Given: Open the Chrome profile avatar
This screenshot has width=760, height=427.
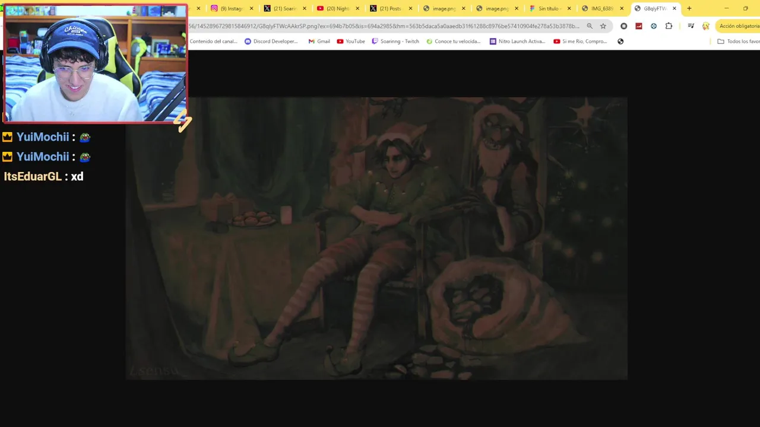Looking at the screenshot, I should (706, 26).
